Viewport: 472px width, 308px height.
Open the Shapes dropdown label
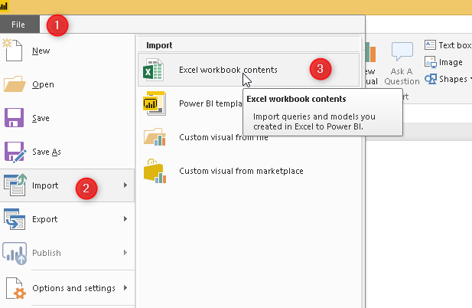[453, 79]
